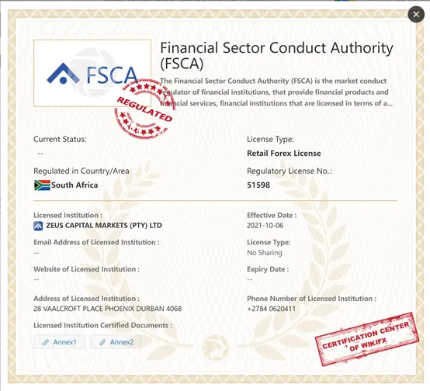Viewport: 430px width, 391px height.
Task: Open the Annex2 certified document
Action: (x=116, y=342)
